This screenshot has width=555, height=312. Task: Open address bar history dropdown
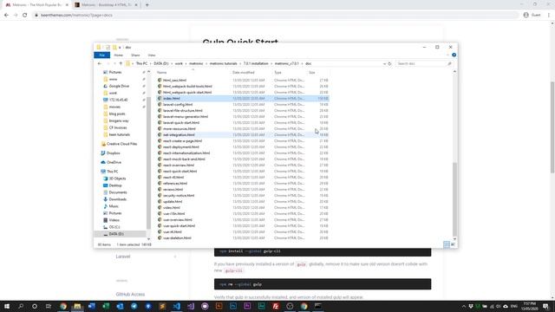coord(384,63)
